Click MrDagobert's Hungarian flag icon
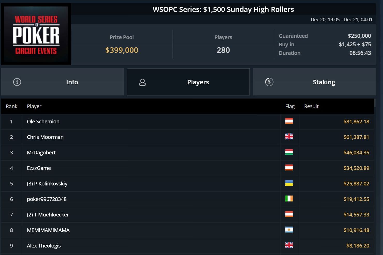 click(x=289, y=152)
